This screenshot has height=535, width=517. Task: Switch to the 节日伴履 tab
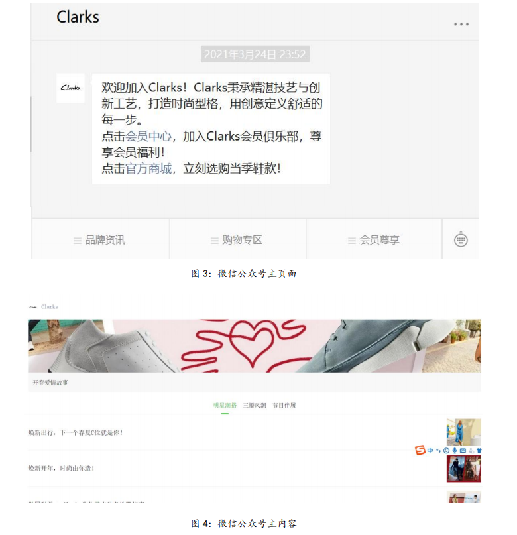(x=284, y=405)
